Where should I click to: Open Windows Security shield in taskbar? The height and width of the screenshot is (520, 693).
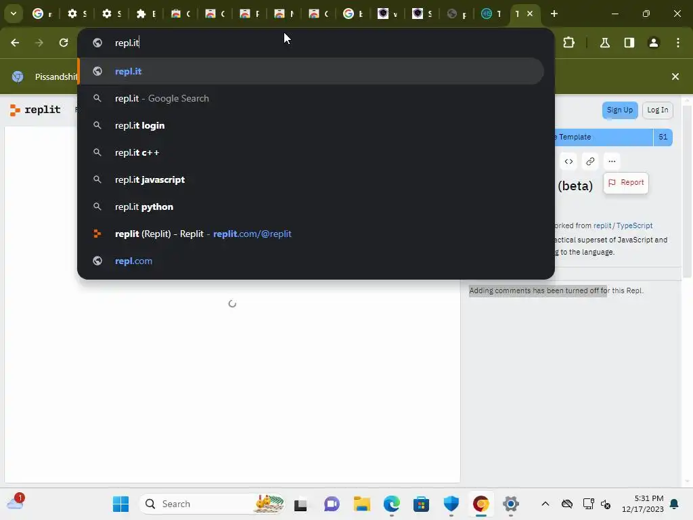pyautogui.click(x=451, y=504)
